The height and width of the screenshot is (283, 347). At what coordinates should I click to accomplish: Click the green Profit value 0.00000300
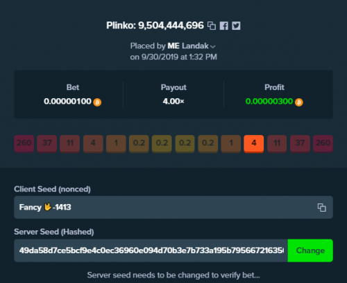point(269,101)
